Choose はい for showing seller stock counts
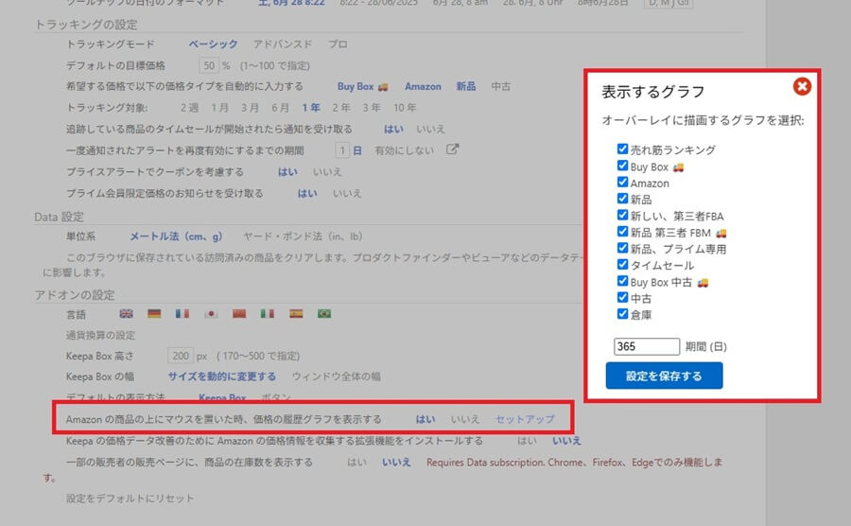Screen dimensions: 851x526 356,462
